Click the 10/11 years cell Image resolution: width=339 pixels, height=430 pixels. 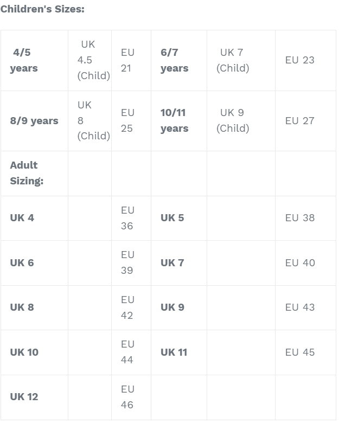coord(179,121)
